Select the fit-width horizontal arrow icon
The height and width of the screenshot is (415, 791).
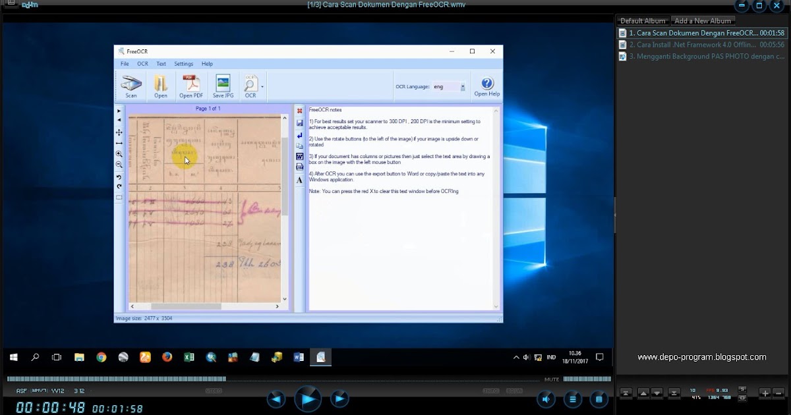click(x=119, y=143)
